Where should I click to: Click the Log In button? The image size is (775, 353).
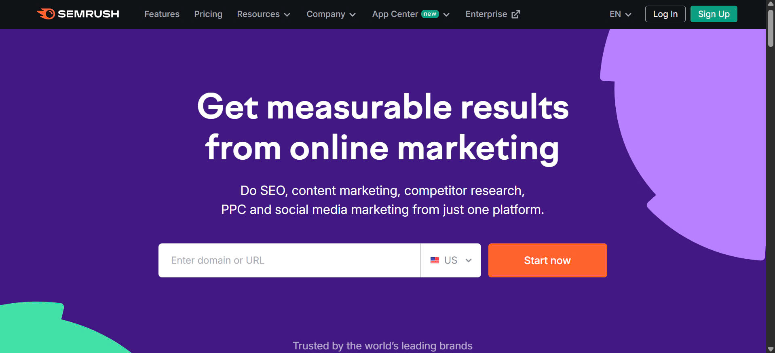click(665, 14)
